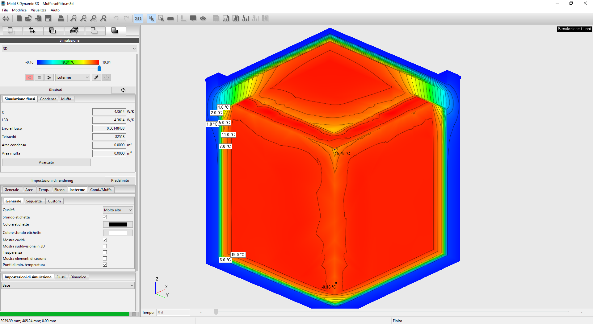Image resolution: width=593 pixels, height=324 pixels.
Task: Click the zoom in magnifier icon
Action: pyautogui.click(x=74, y=19)
